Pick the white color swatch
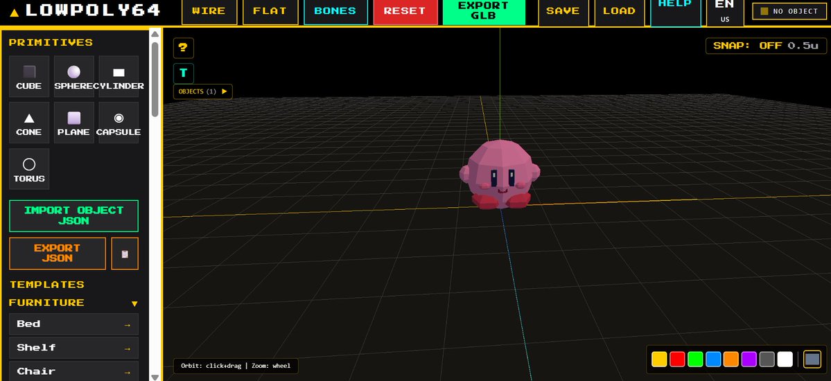The image size is (831, 381). pyautogui.click(x=785, y=360)
